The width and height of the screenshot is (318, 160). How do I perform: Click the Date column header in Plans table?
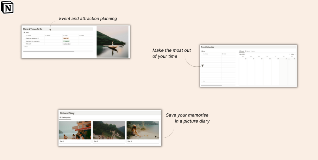tap(82, 36)
